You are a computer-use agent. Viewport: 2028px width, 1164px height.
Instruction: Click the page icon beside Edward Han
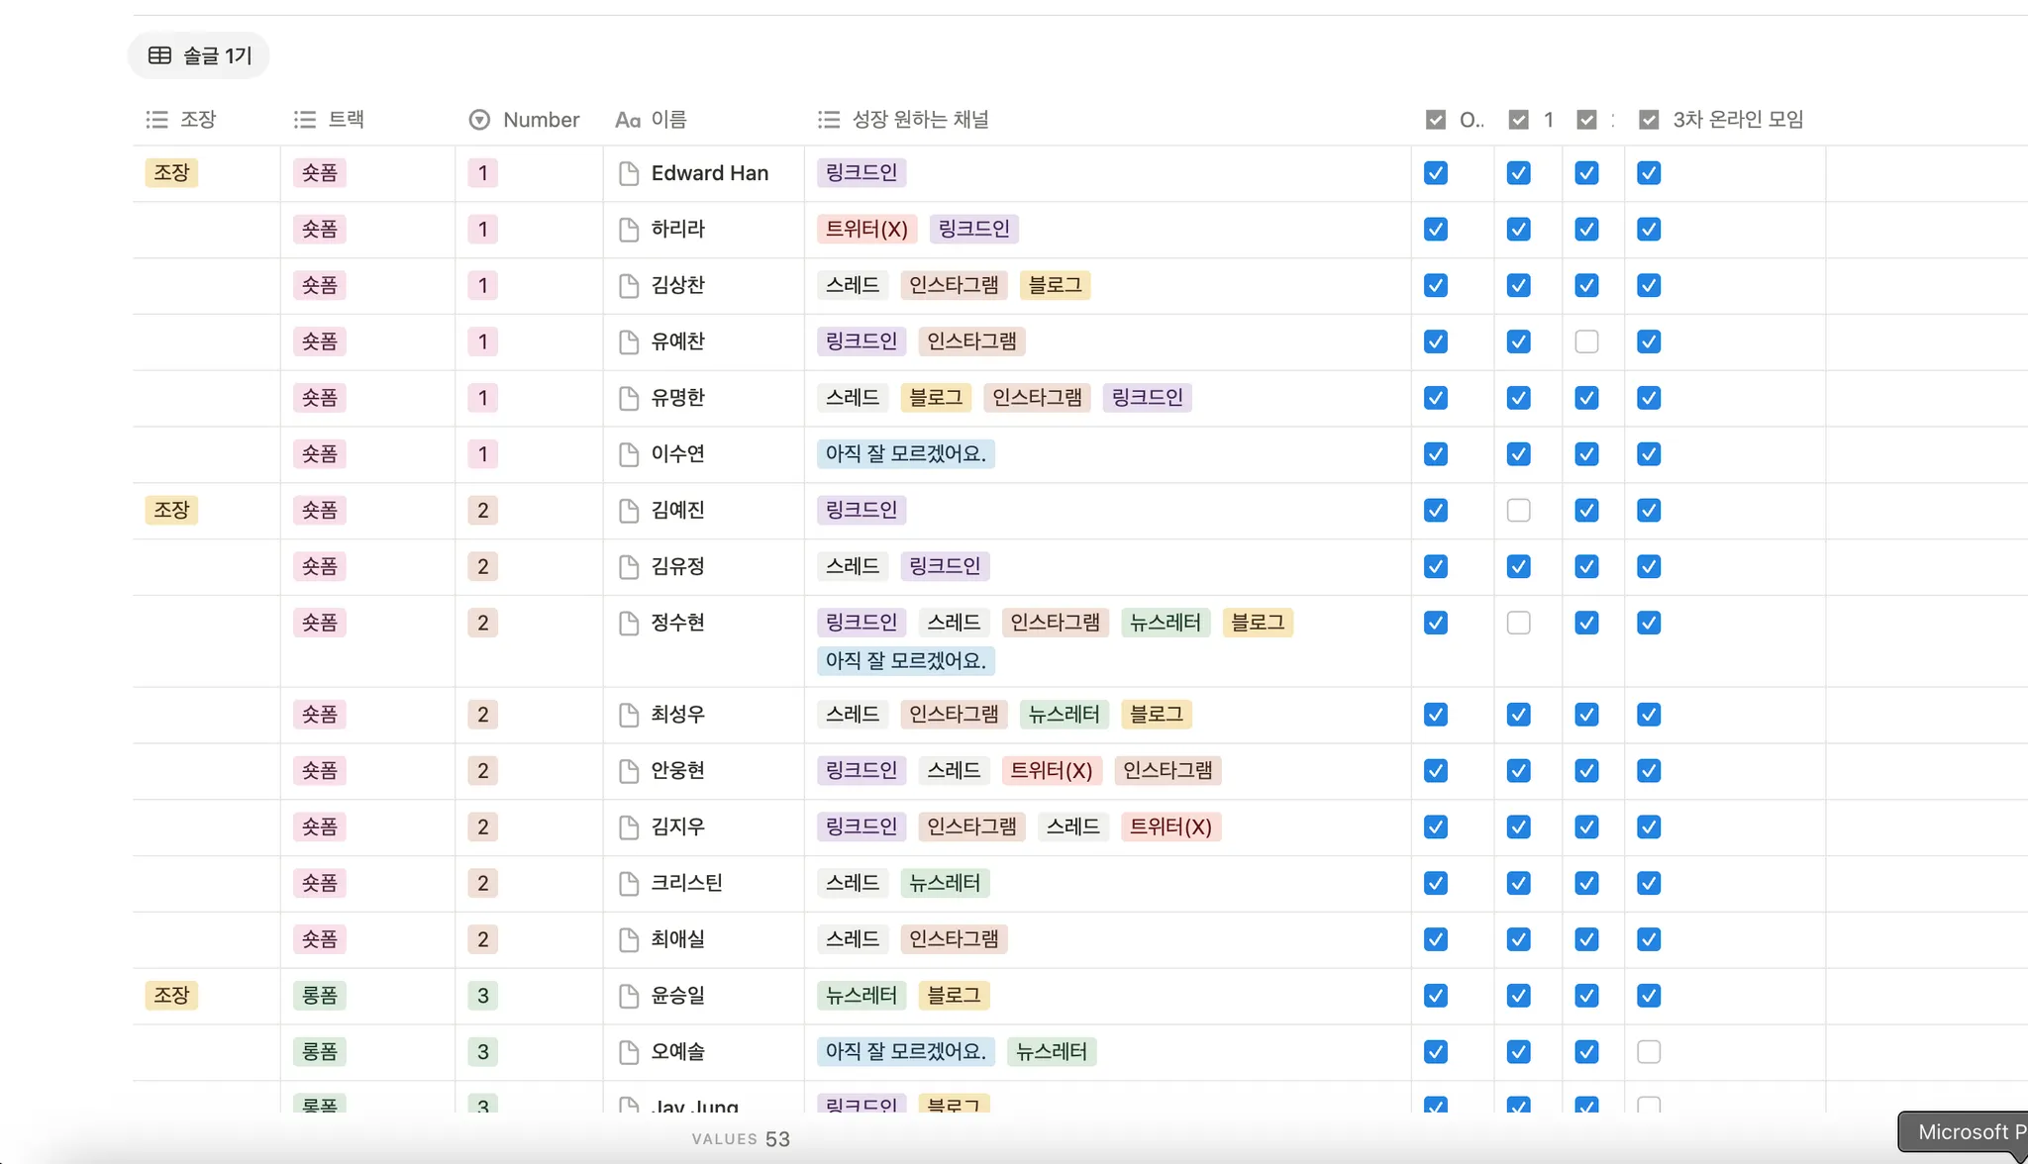coord(628,173)
